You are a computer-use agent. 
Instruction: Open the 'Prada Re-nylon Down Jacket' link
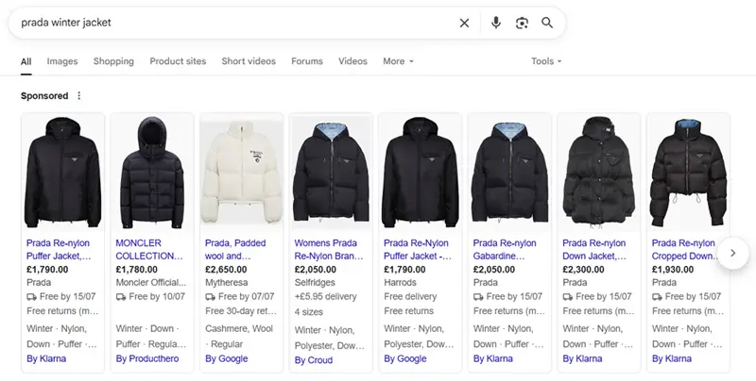coord(594,250)
